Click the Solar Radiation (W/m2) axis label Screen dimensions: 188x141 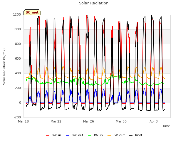[4, 67]
